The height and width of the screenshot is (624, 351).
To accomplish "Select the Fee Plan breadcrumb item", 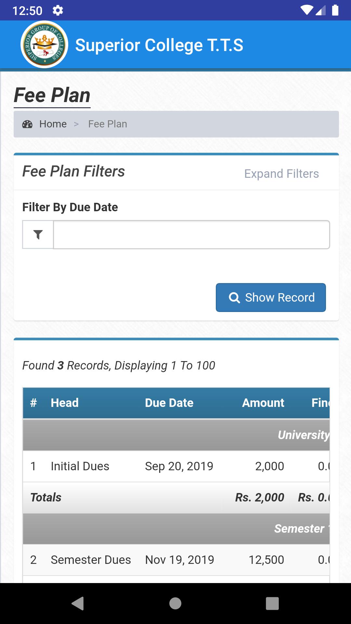I will click(x=108, y=124).
